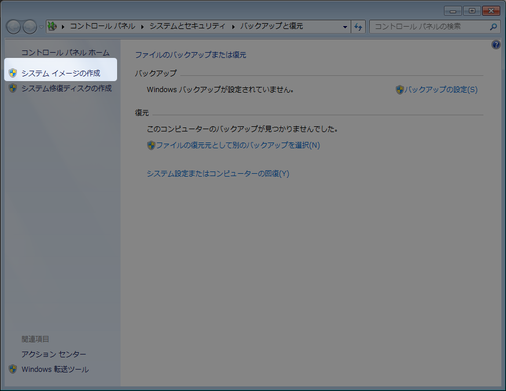Click shield icon beside Windows 転送ツール
This screenshot has height=391, width=506.
(13, 369)
